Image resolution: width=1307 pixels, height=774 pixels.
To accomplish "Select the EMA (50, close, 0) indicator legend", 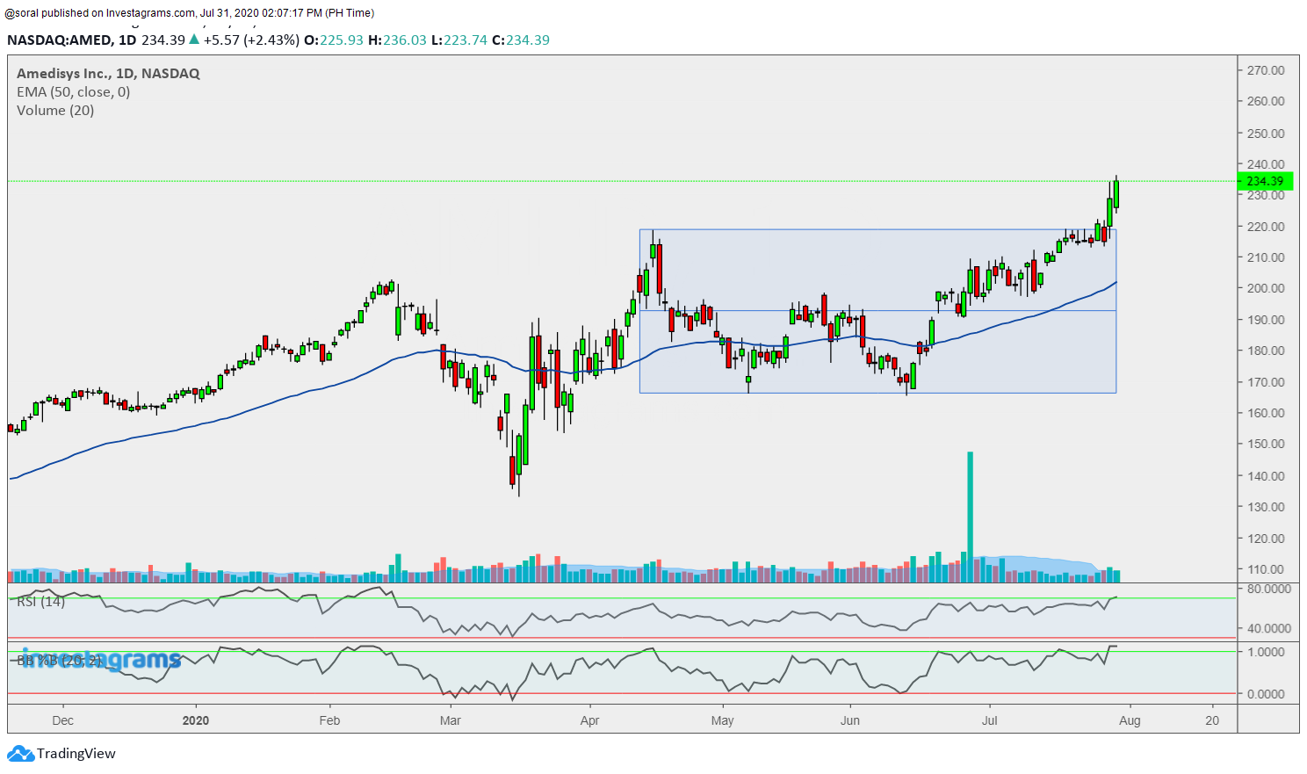I will coord(75,91).
